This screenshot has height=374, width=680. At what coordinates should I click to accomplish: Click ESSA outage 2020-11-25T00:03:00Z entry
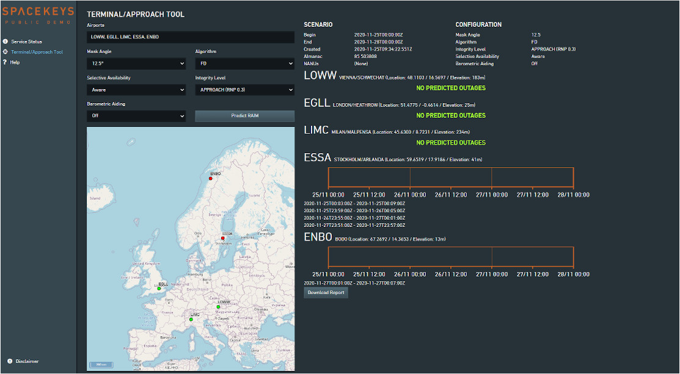[355, 203]
